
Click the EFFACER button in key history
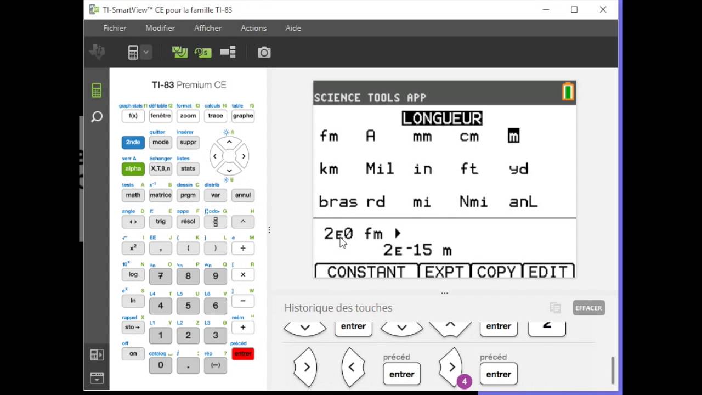coord(589,308)
